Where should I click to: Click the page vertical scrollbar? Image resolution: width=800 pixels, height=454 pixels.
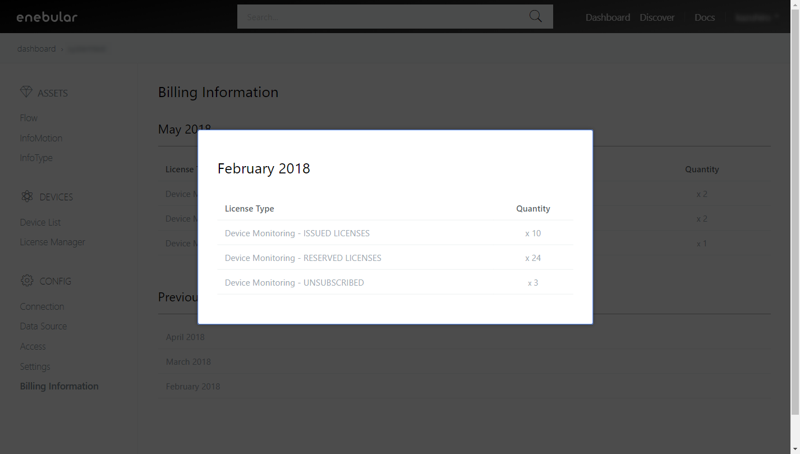pyautogui.click(x=795, y=224)
